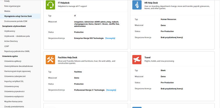This screenshot has width=220, height=108.
Task: Open Rejestracja jednokrotna SAML
Action: (17, 51)
